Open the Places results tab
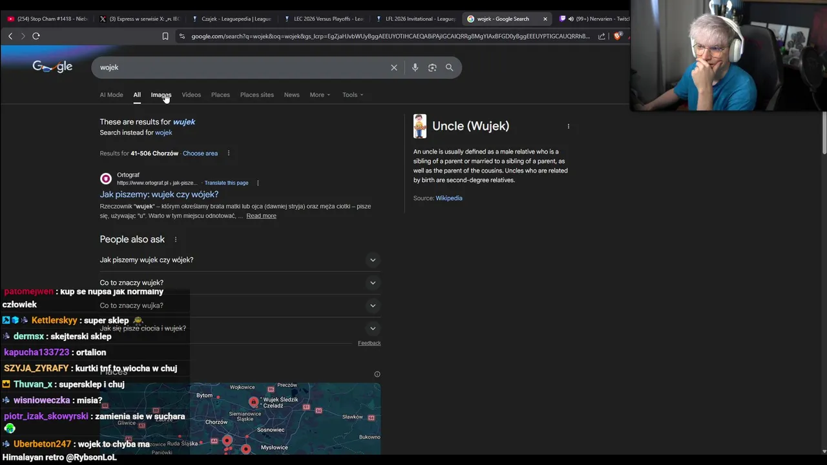This screenshot has width=827, height=465. (x=220, y=95)
